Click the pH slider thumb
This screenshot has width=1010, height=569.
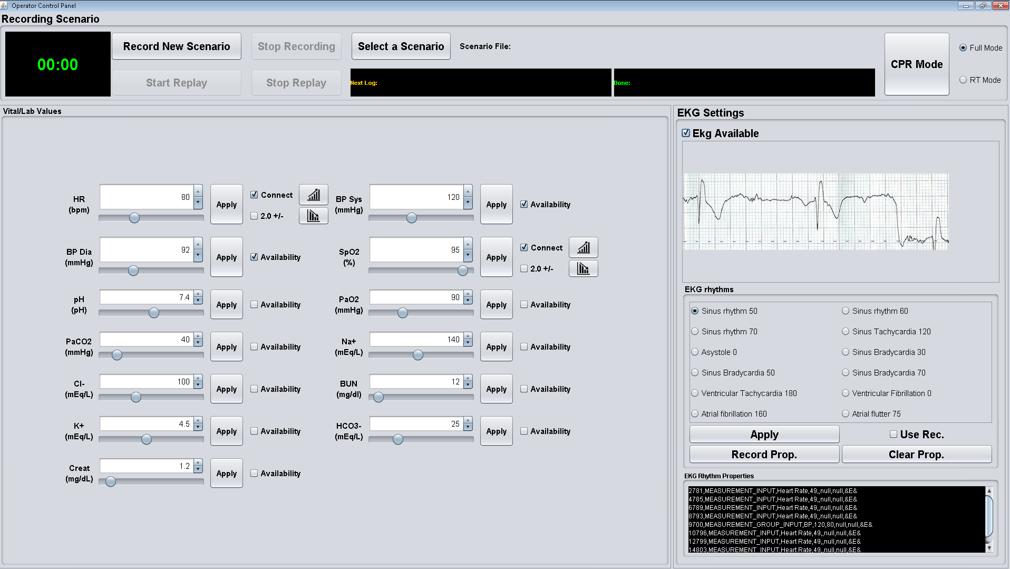click(154, 313)
